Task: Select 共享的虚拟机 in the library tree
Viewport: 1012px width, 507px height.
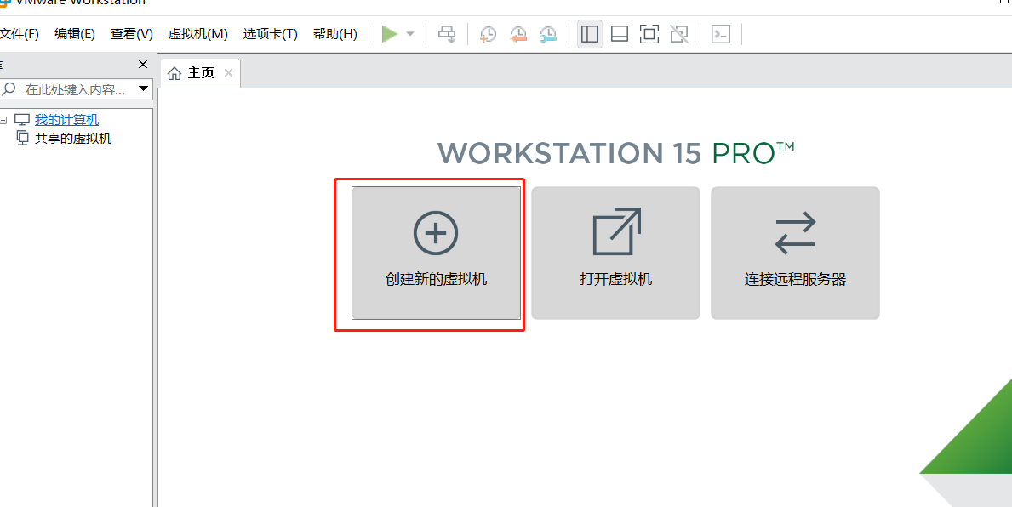Action: tap(73, 139)
